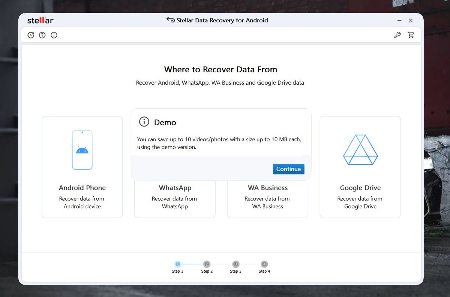Select the Google Drive triangle icon
Image resolution: width=450 pixels, height=297 pixels.
point(360,150)
